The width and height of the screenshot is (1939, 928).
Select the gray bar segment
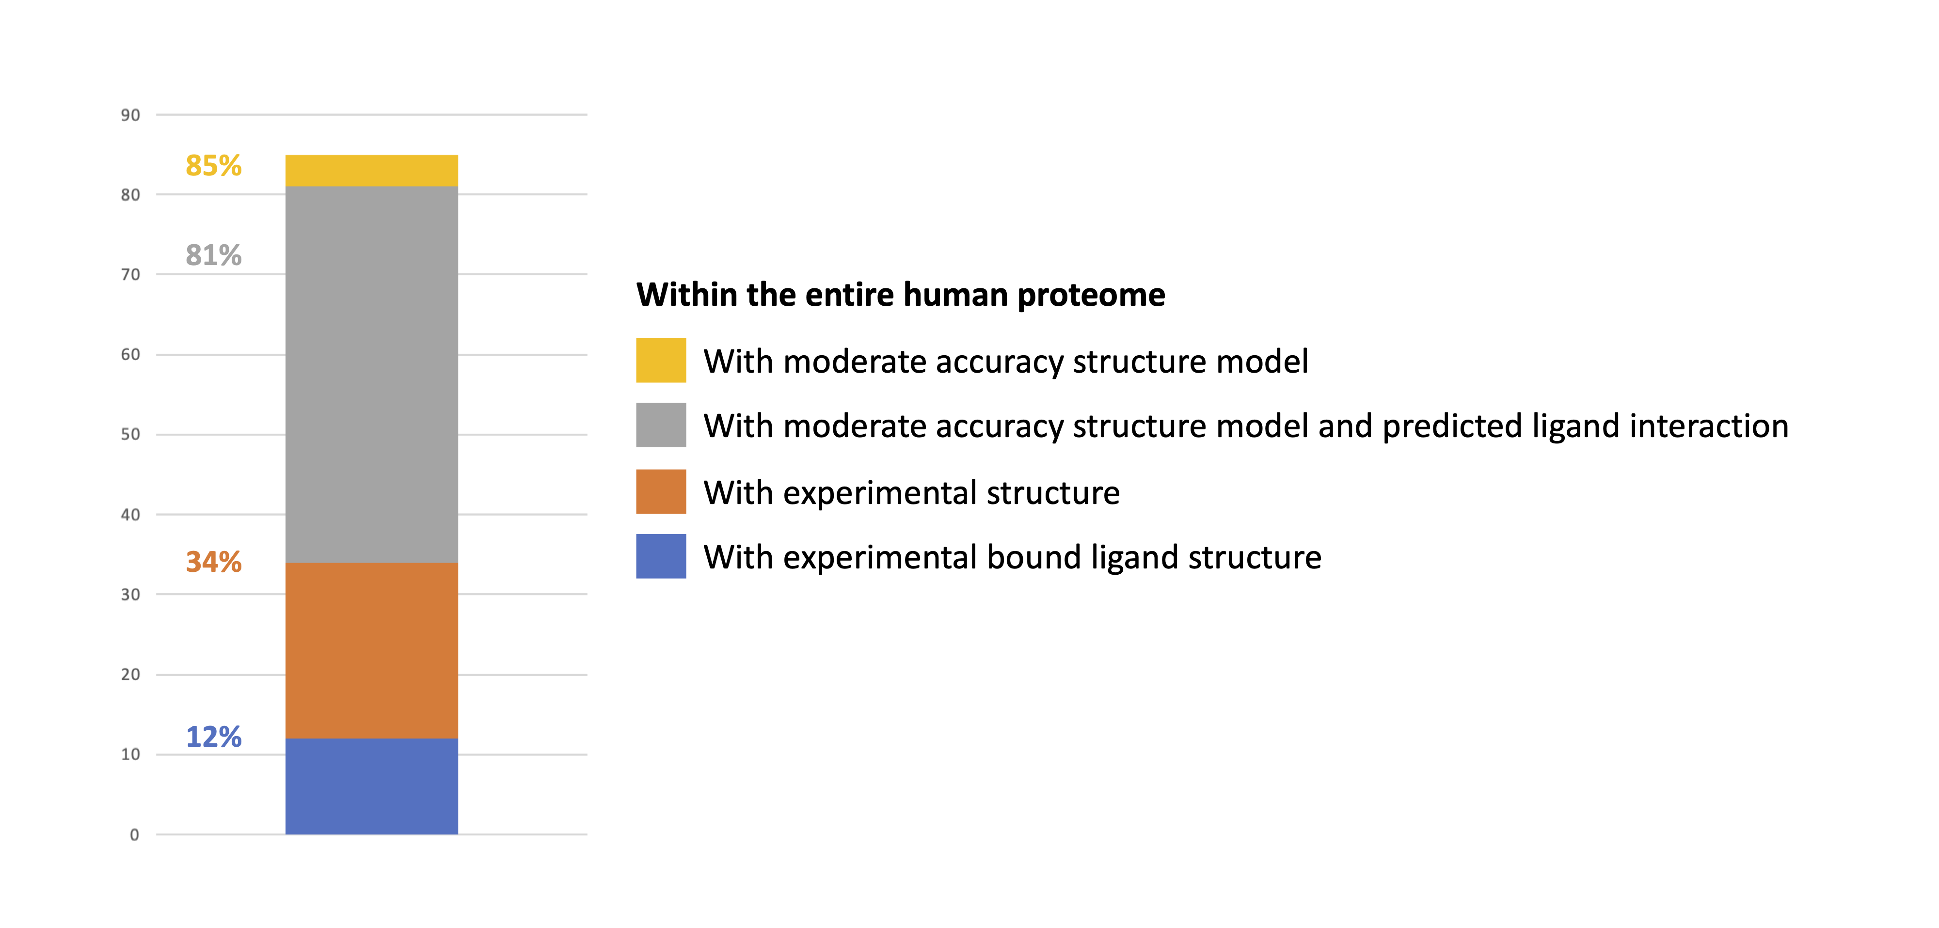(x=372, y=375)
